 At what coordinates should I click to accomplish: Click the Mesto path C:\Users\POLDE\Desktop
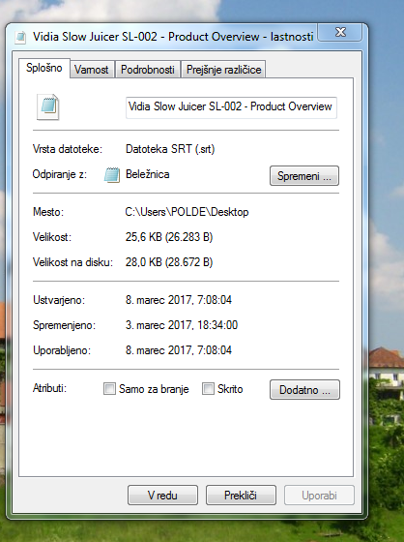pos(187,212)
